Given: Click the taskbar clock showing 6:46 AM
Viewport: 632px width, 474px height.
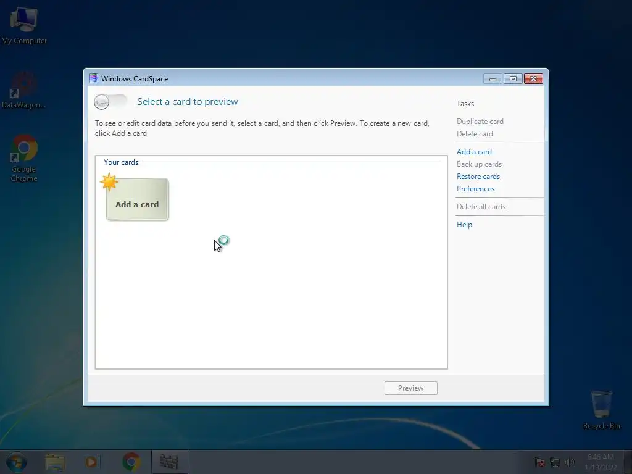Looking at the screenshot, I should 601,462.
